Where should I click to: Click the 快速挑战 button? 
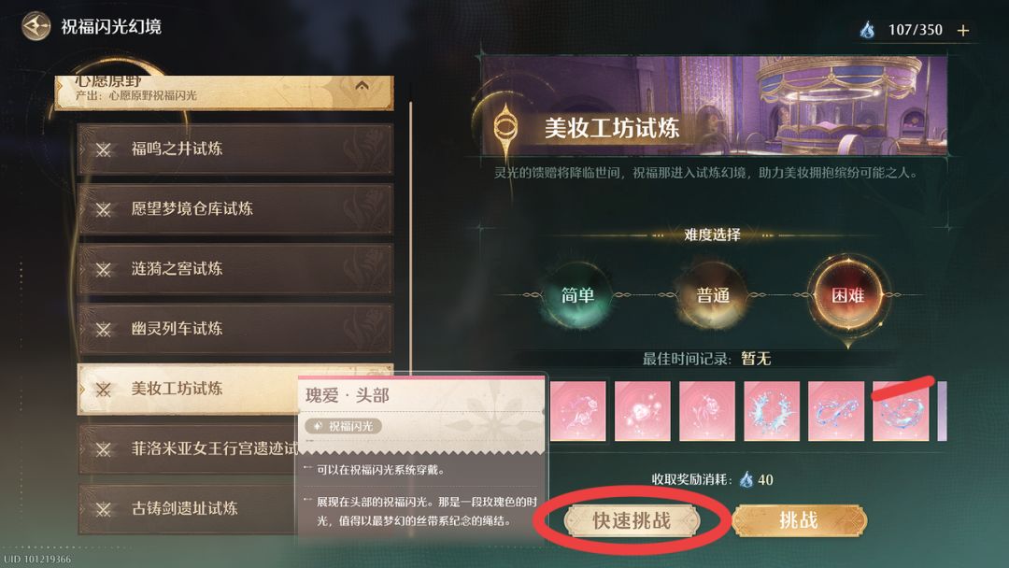632,520
